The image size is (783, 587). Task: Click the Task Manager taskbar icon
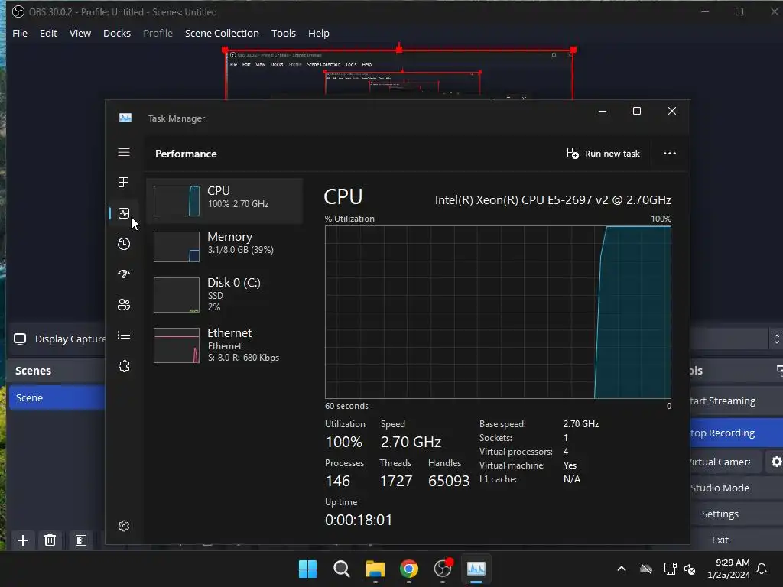click(x=476, y=569)
